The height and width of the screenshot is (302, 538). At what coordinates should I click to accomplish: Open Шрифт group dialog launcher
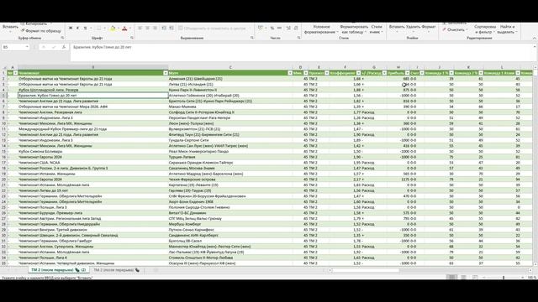click(x=132, y=38)
